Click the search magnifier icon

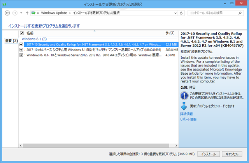240,13
